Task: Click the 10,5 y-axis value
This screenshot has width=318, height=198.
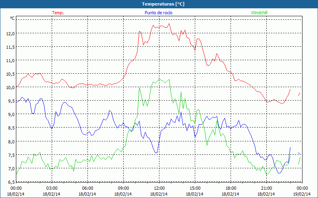Action: 10,74
